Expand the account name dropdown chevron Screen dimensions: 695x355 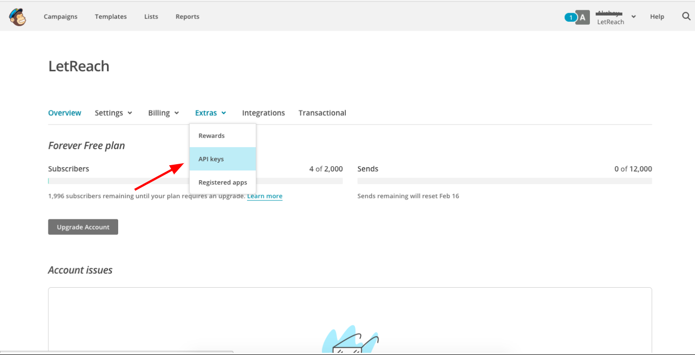point(633,16)
